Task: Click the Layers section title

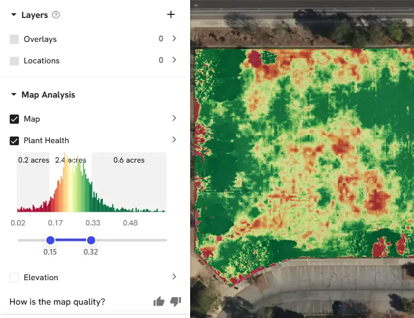Action: point(35,15)
